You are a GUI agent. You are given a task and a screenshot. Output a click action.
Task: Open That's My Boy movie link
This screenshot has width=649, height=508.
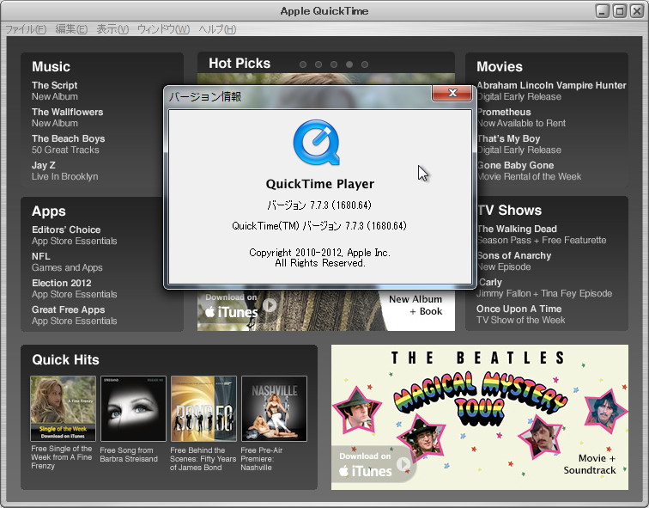519,144
